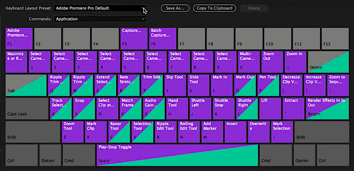The height and width of the screenshot is (171, 354).
Task: Select the 1 key Select Camera
Action: click(39, 62)
